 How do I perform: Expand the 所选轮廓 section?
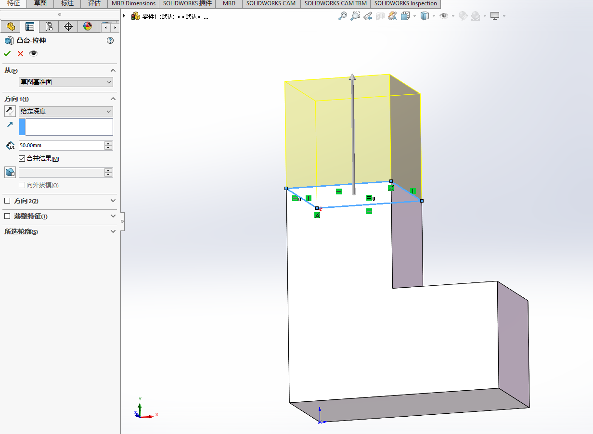pos(113,231)
